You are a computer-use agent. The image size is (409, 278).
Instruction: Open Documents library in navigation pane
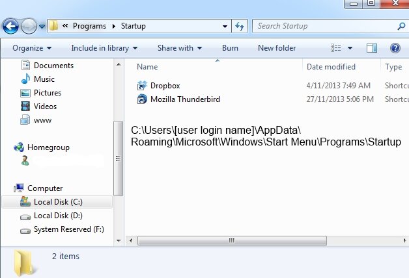[53, 66]
